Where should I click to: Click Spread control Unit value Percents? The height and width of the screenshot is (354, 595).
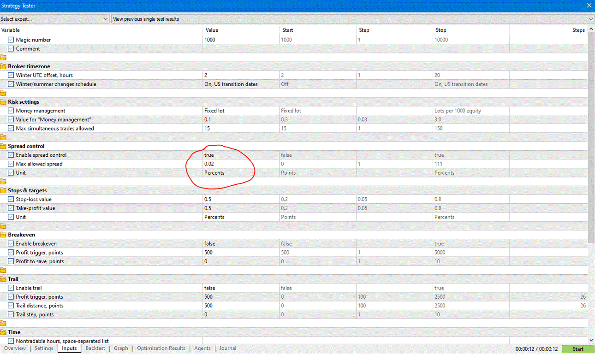pos(241,172)
